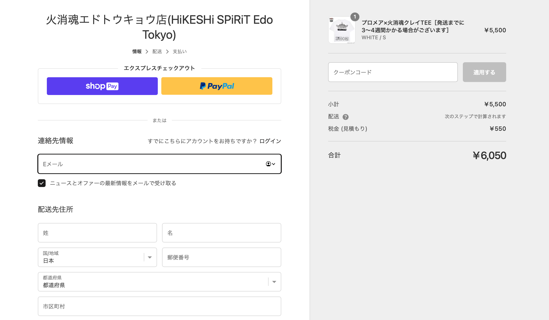Click the quantity badge on the product image

tap(355, 17)
